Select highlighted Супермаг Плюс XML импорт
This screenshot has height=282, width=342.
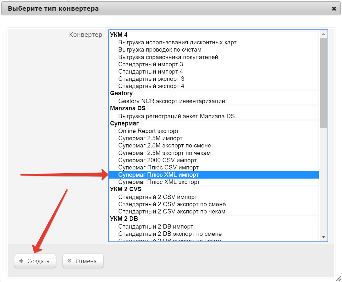tap(158, 175)
